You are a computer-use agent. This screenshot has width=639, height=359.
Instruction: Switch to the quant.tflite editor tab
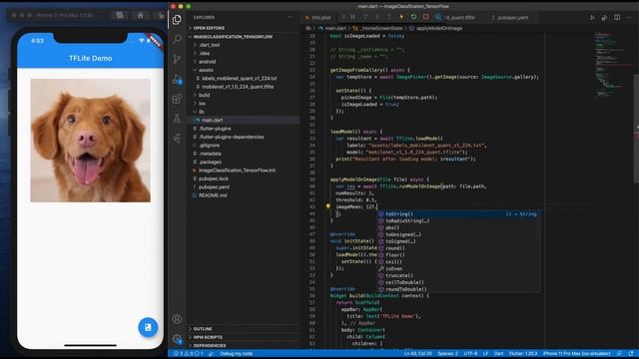pos(459,18)
